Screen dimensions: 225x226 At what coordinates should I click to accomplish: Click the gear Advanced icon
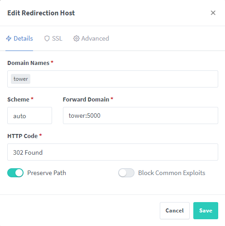coord(77,38)
